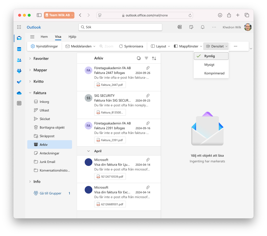Click the Synkronisera button
Screen dimensions: 267x236
131,46
